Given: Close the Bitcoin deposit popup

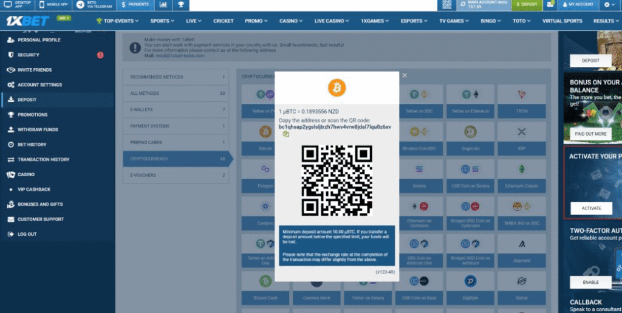Looking at the screenshot, I should point(405,75).
